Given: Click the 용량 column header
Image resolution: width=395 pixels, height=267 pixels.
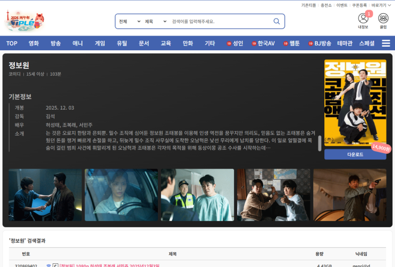Looking at the screenshot, I should (320, 254).
